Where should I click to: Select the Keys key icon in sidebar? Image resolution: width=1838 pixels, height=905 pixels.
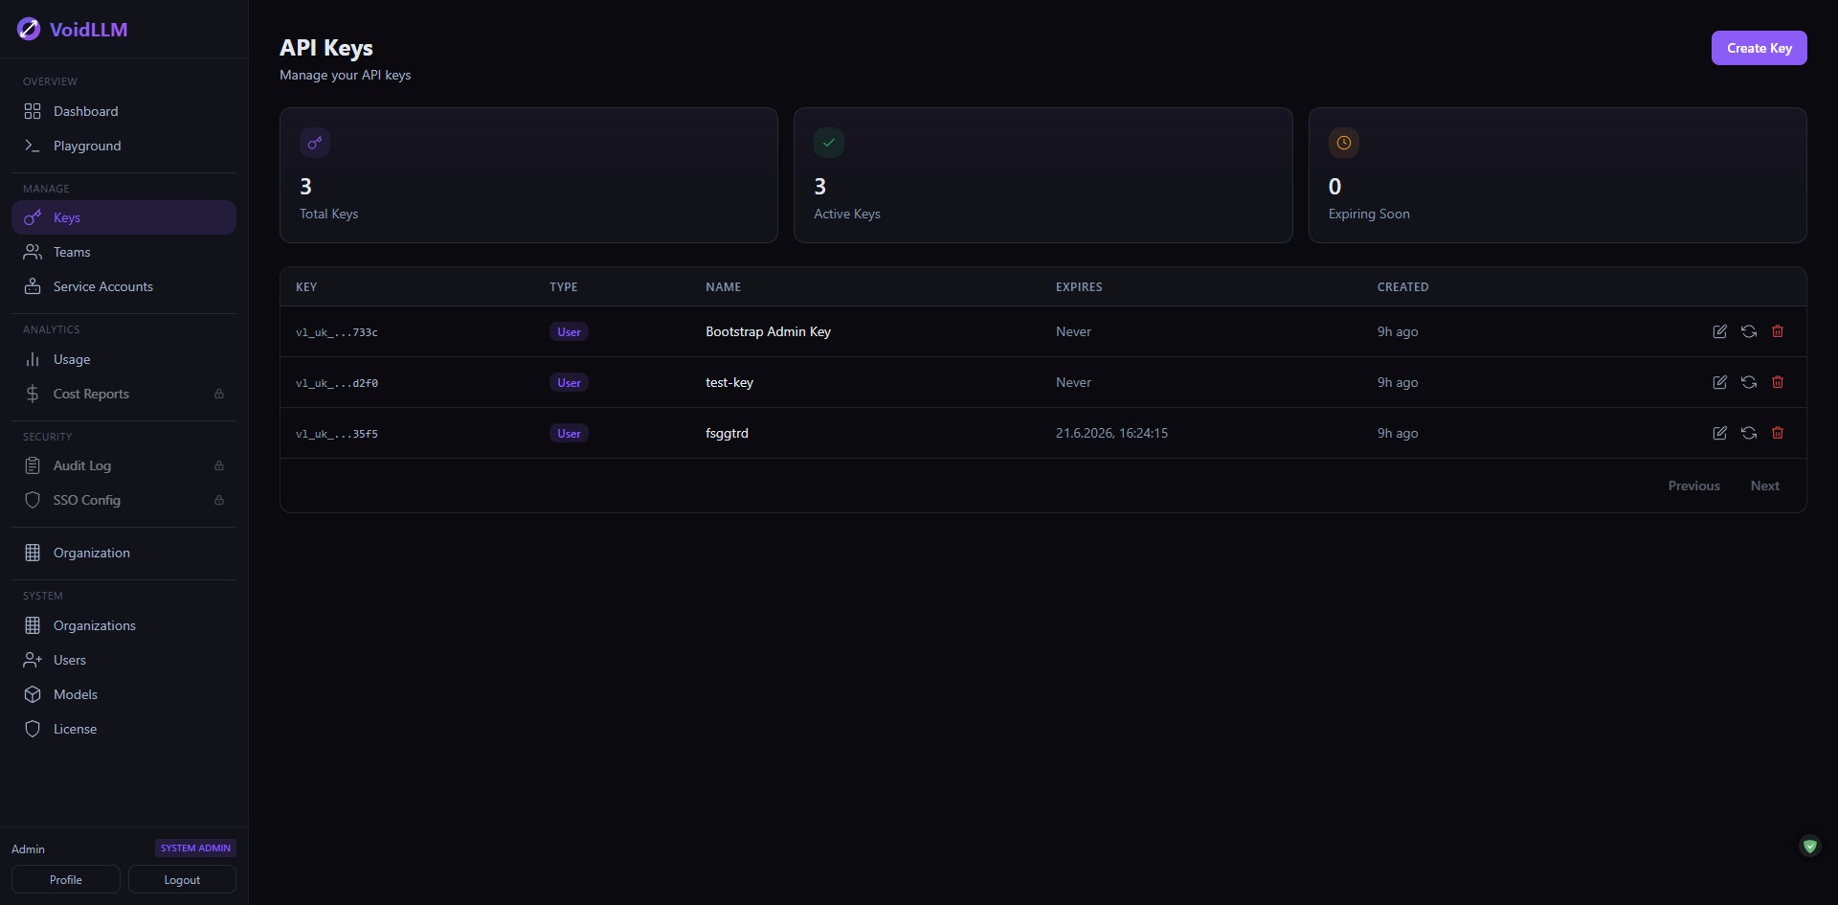click(x=33, y=217)
